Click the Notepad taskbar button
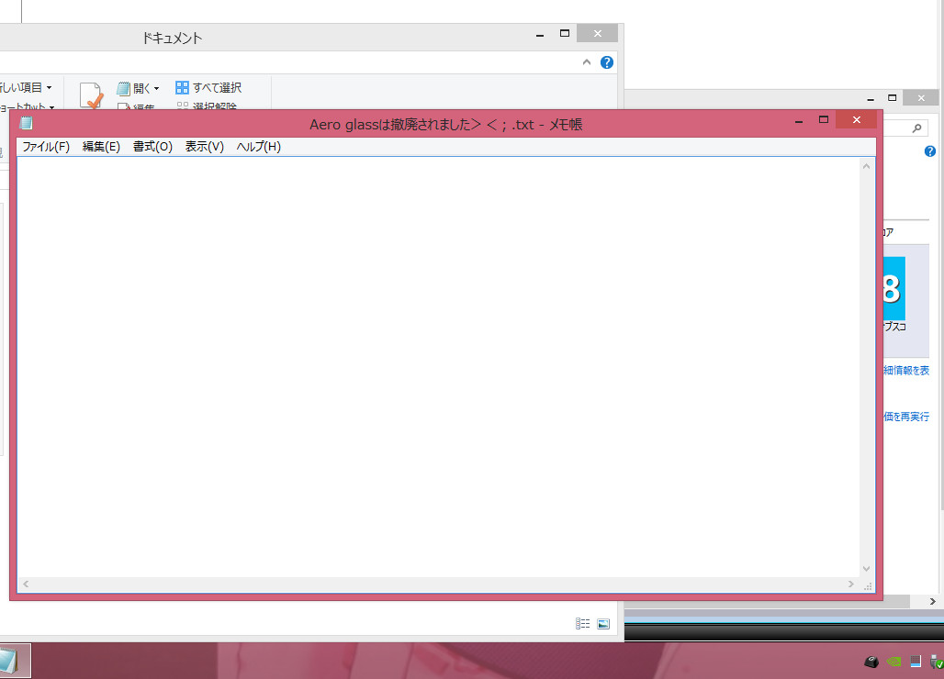The image size is (944, 679). tap(13, 661)
